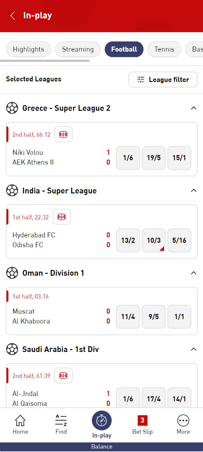Toggle 1/6 odds for Niki Volou
This screenshot has height=452, width=203.
128,158
